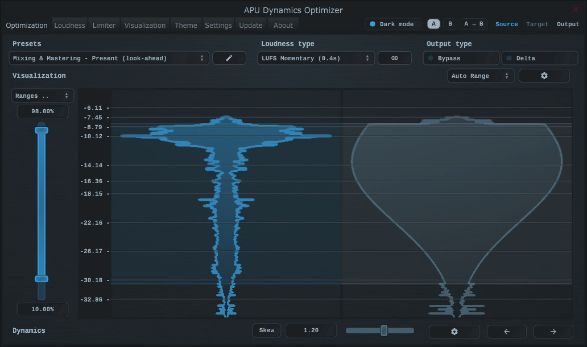Click the left arrow button

pos(507,331)
